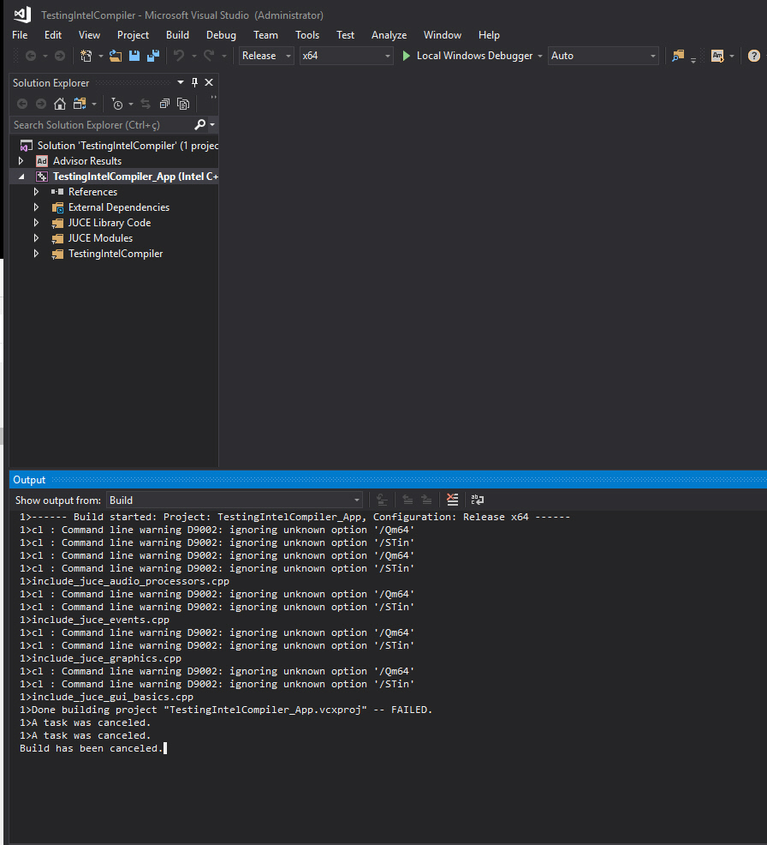Click the Output panel title

[x=29, y=480]
